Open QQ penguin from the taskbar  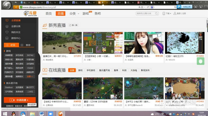pos(13,114)
